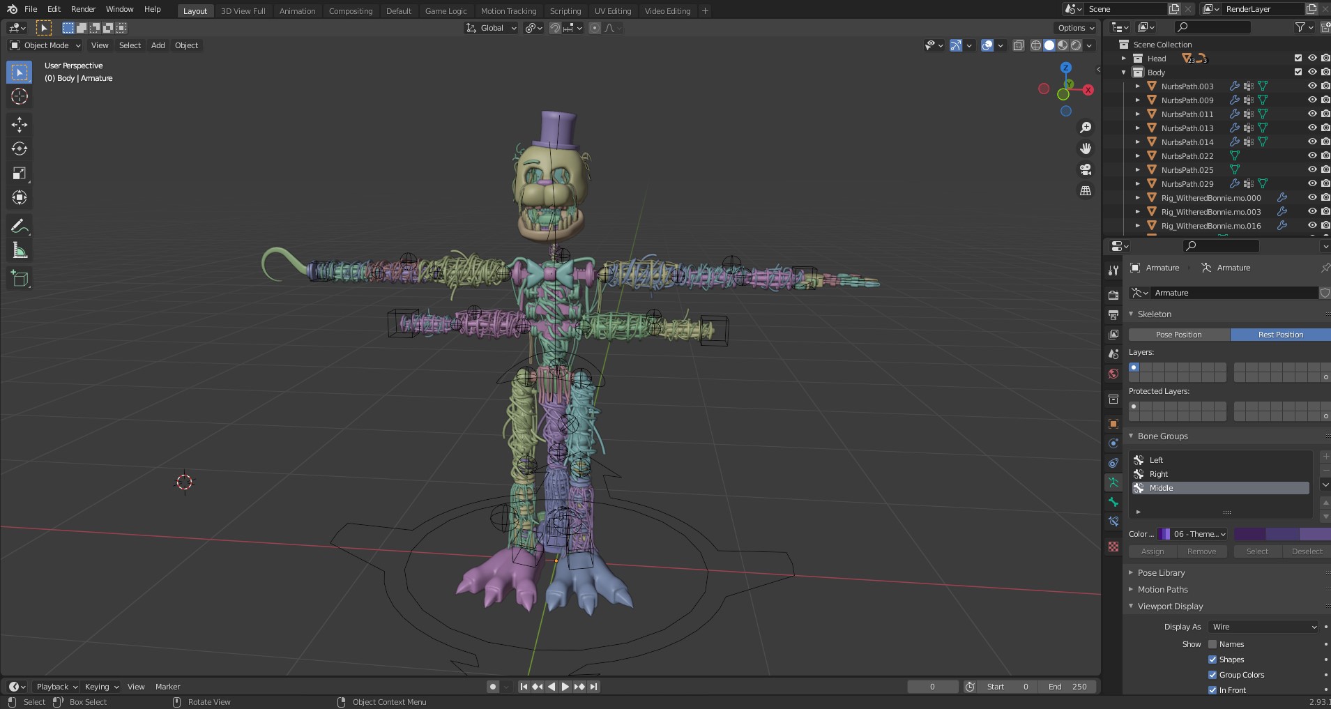
Task: Open the Render properties tab
Action: pyautogui.click(x=1113, y=296)
